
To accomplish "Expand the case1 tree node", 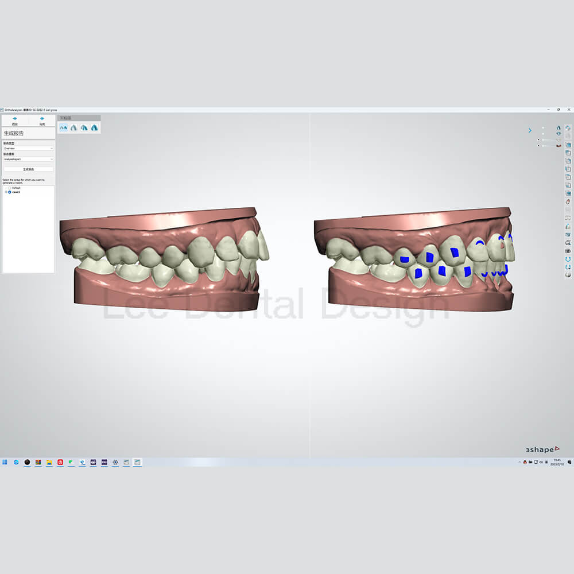I will (6, 192).
